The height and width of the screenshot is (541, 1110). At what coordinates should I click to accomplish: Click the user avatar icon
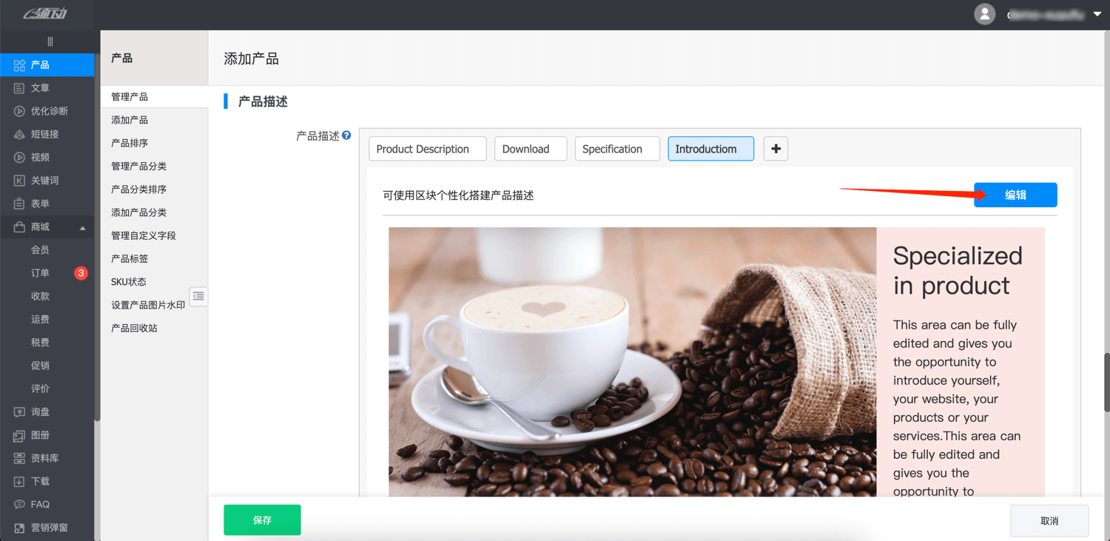click(984, 14)
